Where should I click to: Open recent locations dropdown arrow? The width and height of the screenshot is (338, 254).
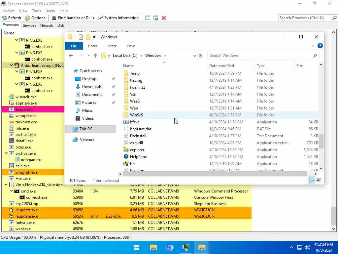(88, 56)
